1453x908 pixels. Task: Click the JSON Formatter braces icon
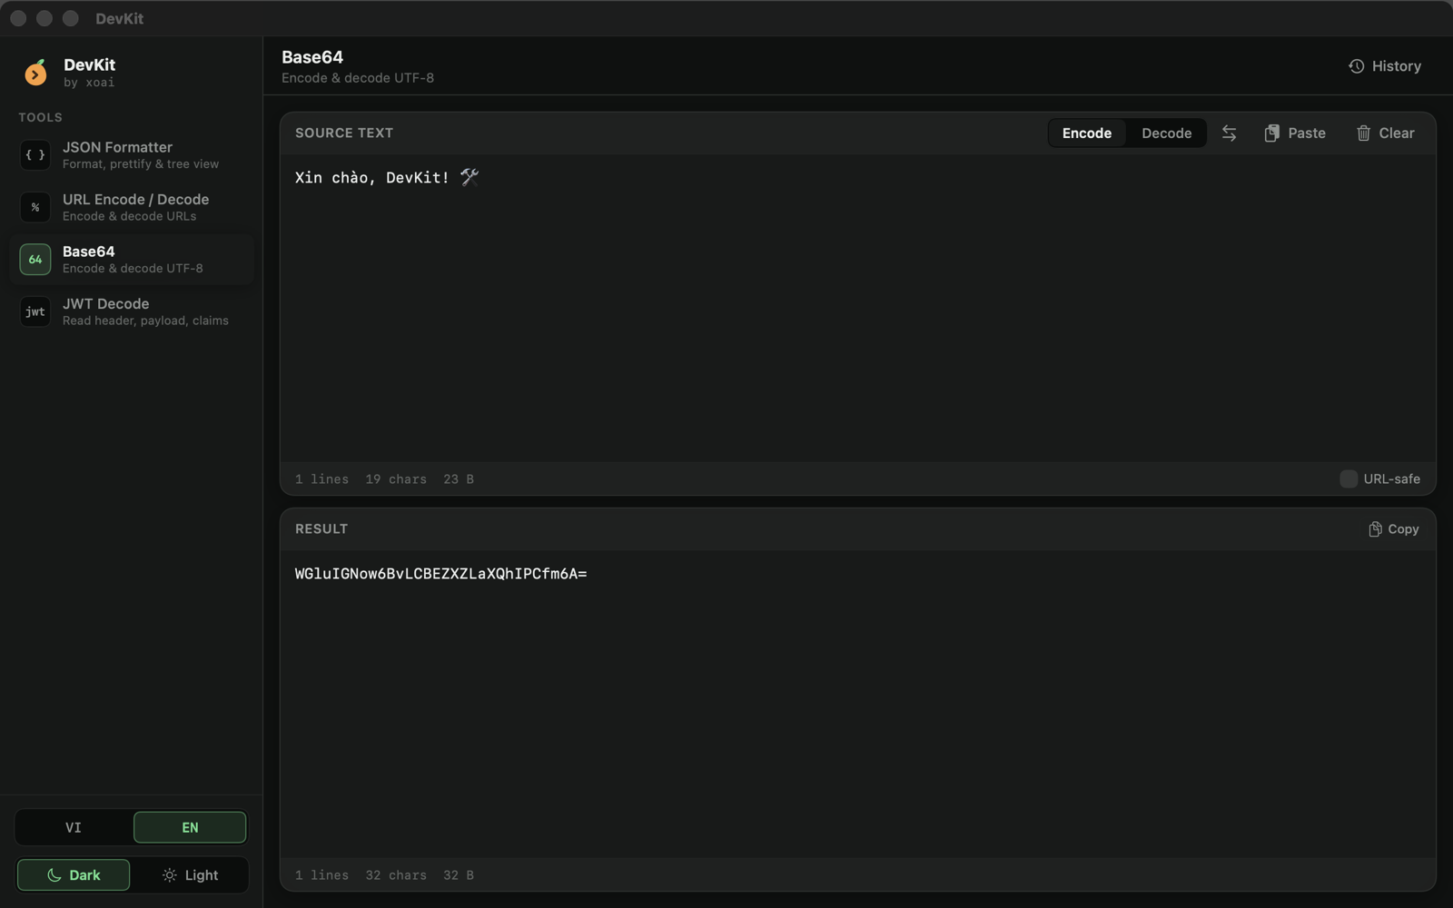click(x=35, y=155)
